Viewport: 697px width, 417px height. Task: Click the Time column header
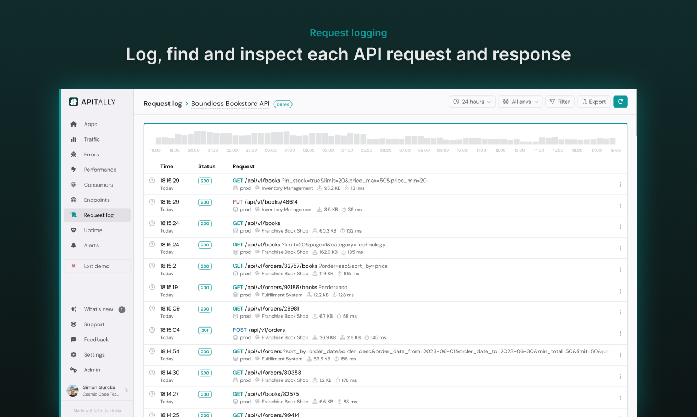[167, 166]
